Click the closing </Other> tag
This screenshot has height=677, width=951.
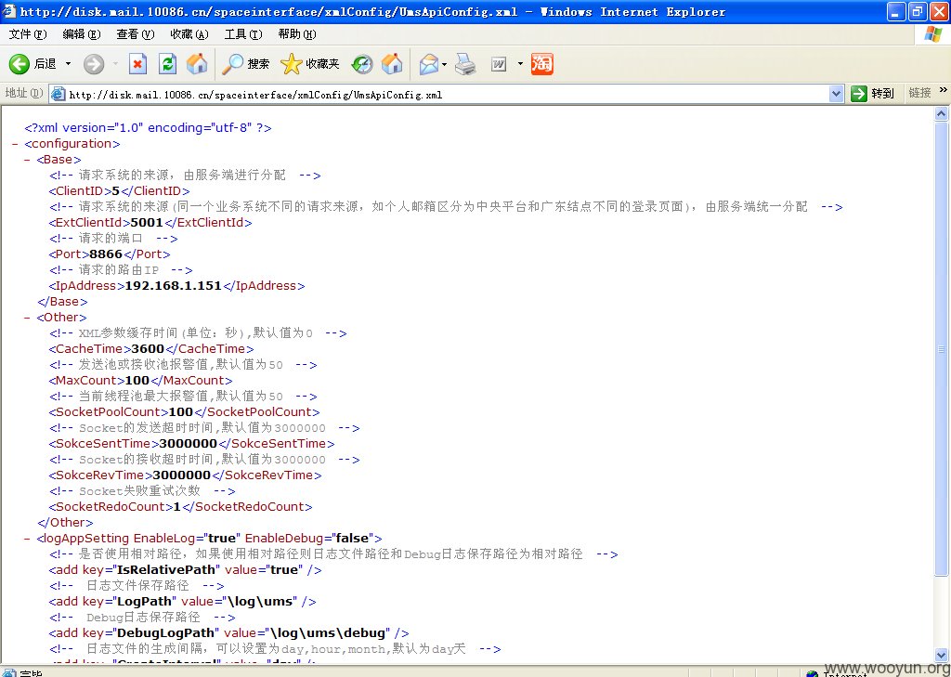coord(65,522)
